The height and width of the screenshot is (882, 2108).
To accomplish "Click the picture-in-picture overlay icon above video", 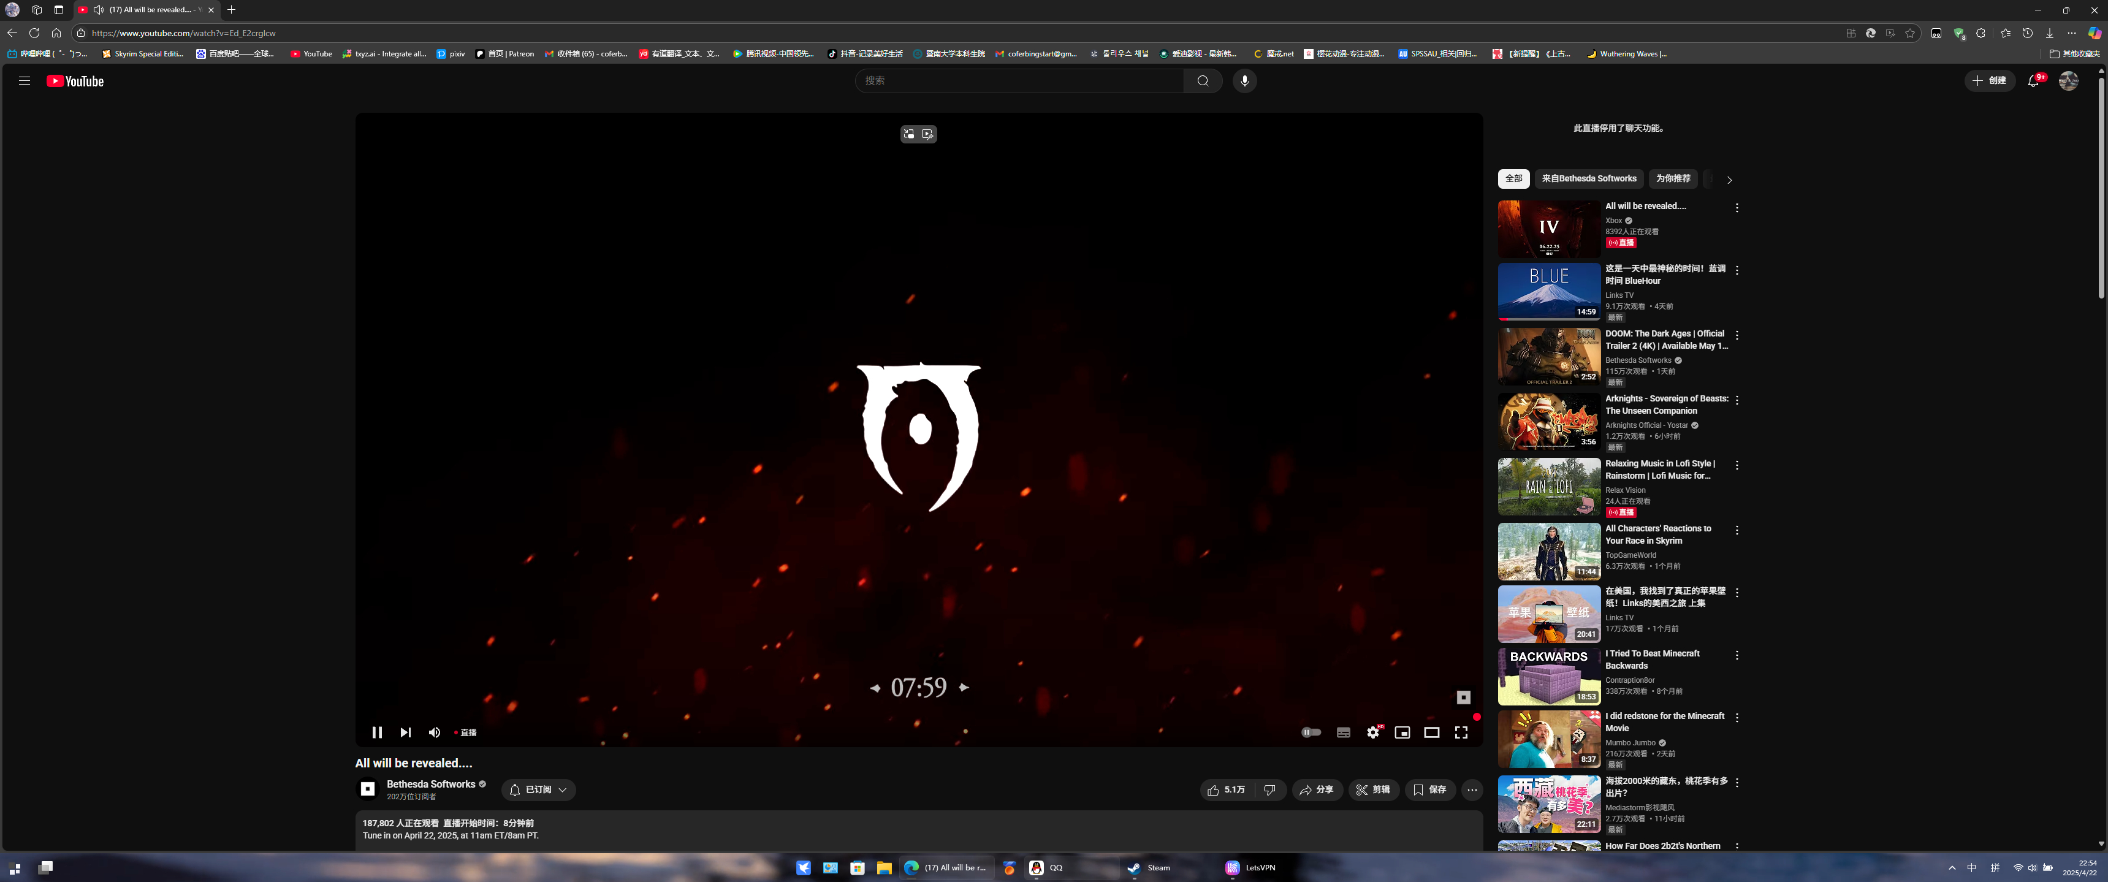I will 908,134.
